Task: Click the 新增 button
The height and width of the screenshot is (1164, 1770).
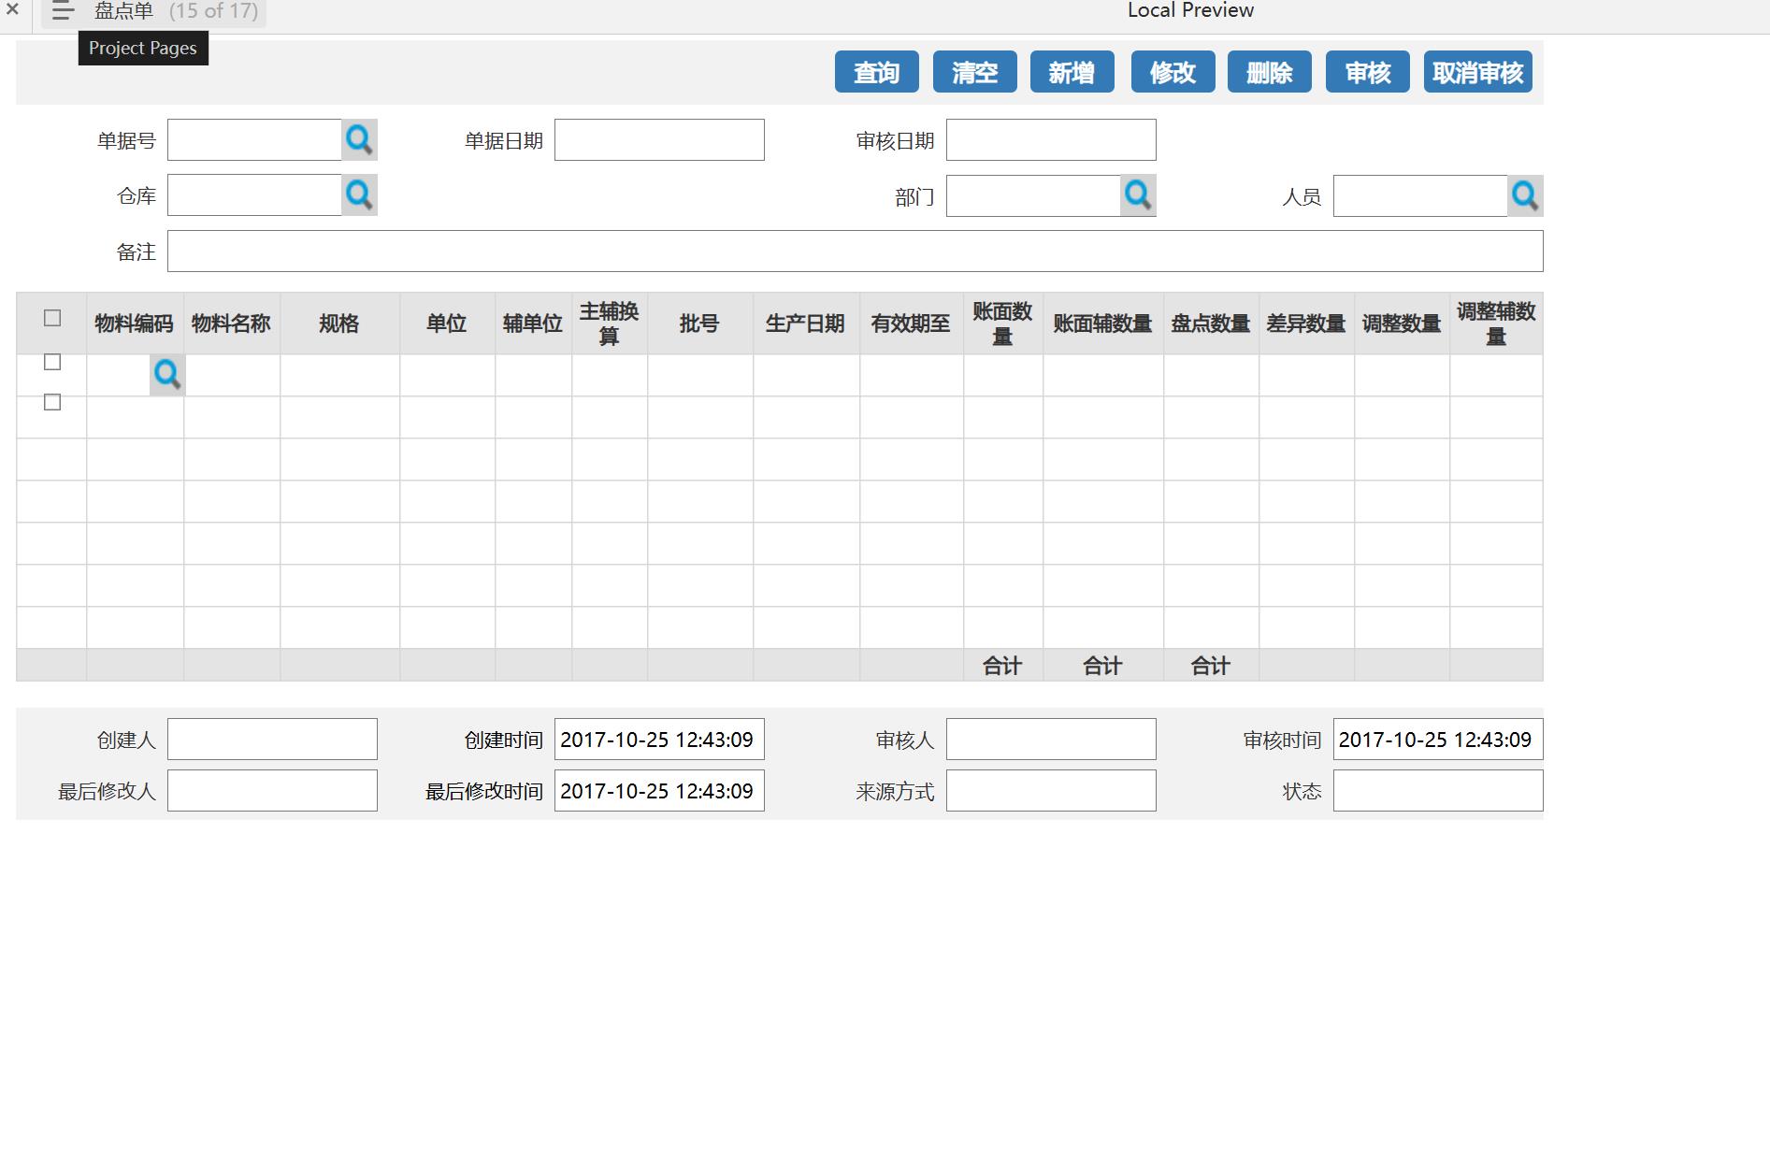Action: point(1072,72)
